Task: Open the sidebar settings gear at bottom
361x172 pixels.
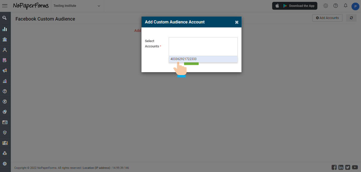Action: 4,164
